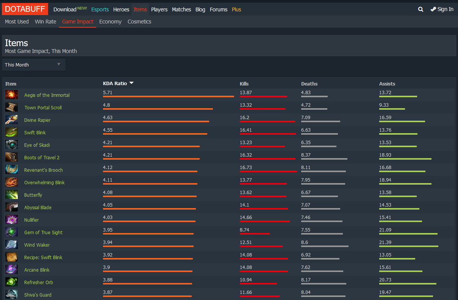Click the Aegis of the Immortal item icon
This screenshot has height=300, width=458.
11,95
